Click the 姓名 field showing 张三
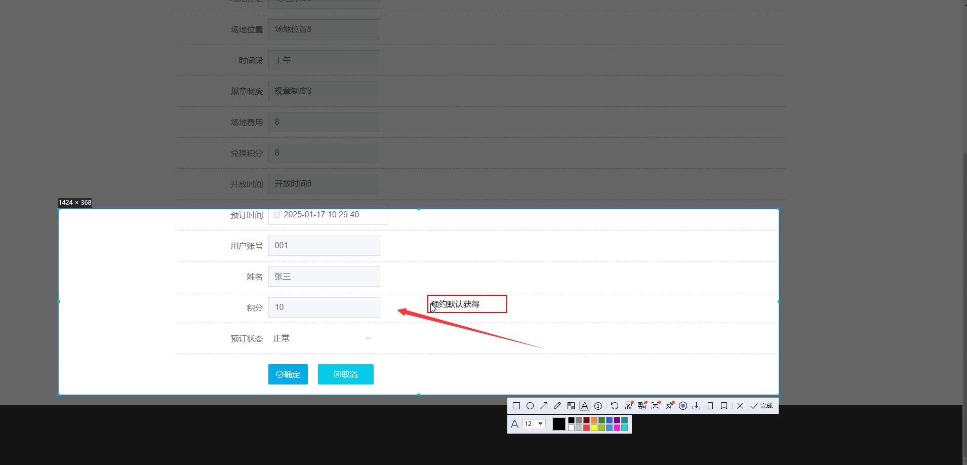This screenshot has height=465, width=967. [324, 277]
